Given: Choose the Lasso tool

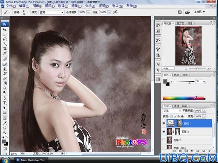Looking at the screenshot, I should point(5,39).
